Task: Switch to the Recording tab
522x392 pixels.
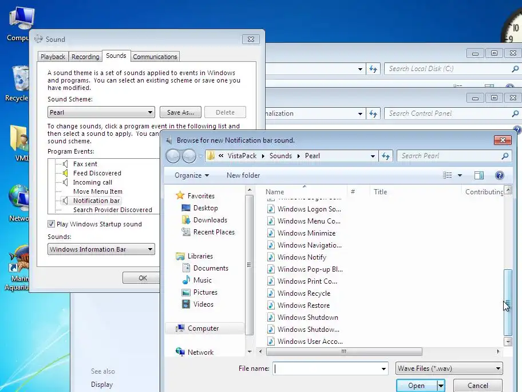Action: pyautogui.click(x=85, y=57)
